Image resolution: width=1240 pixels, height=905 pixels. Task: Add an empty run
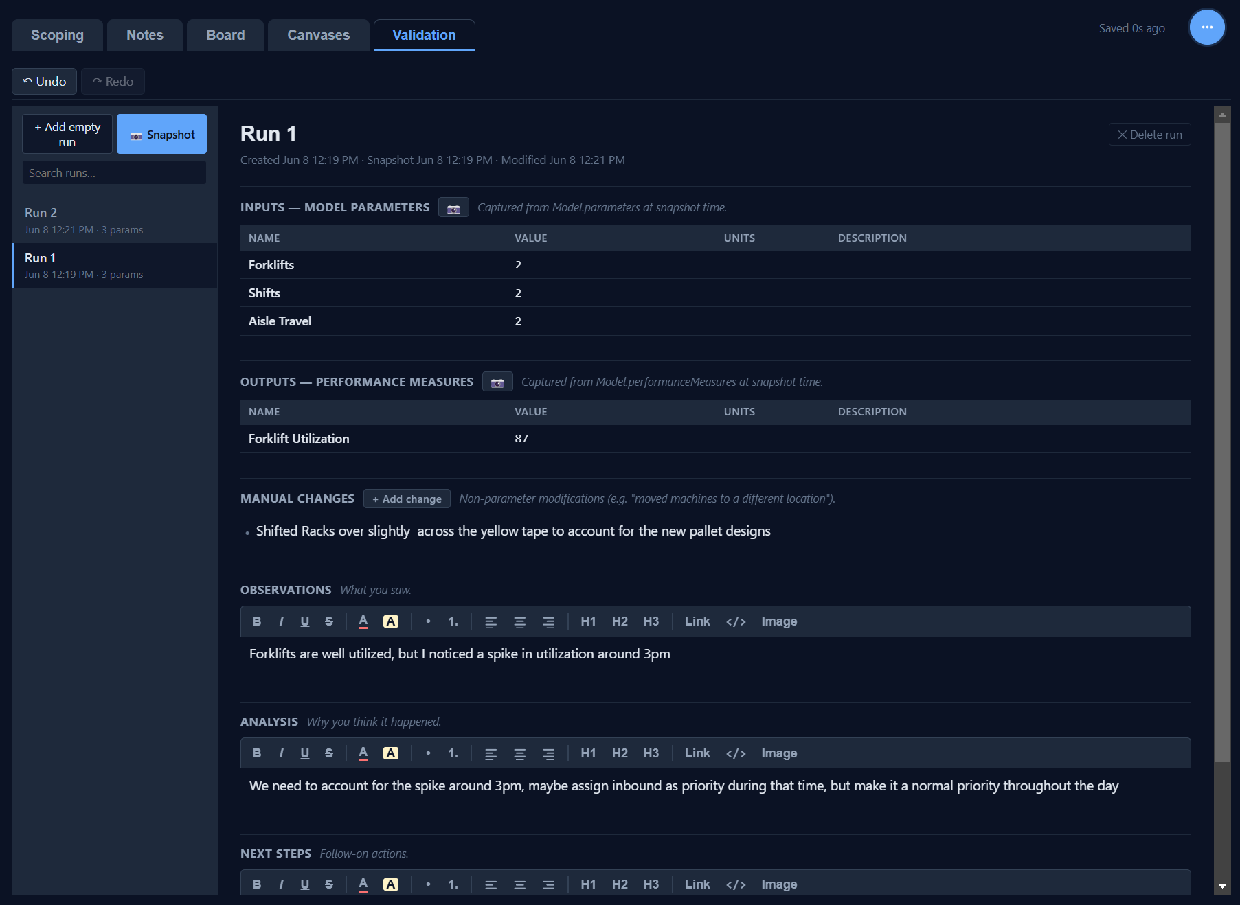point(67,134)
